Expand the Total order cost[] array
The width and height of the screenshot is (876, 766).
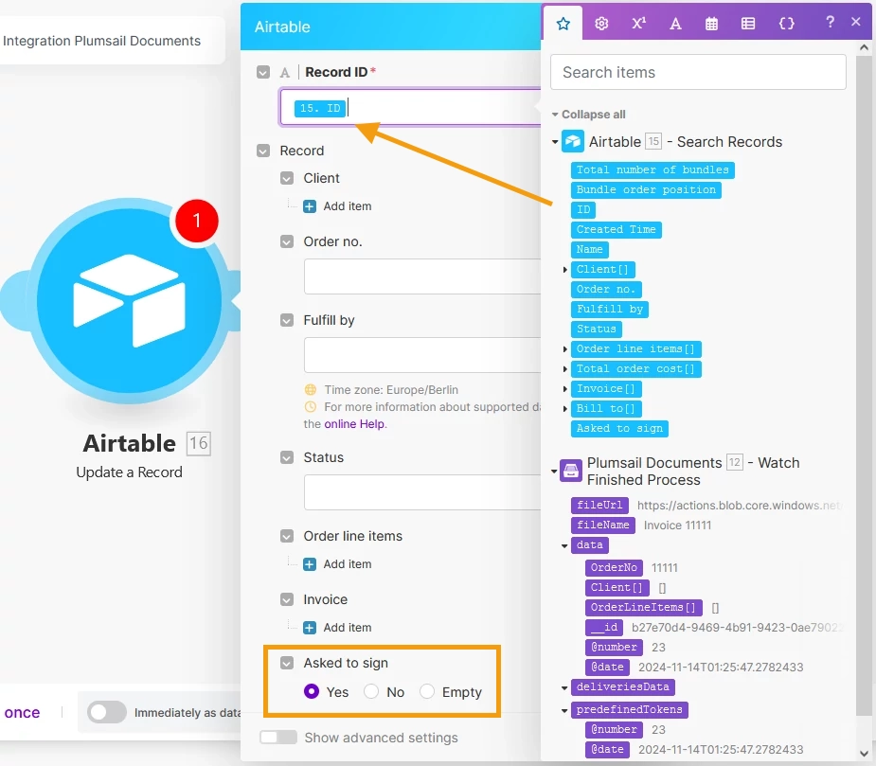click(x=564, y=369)
